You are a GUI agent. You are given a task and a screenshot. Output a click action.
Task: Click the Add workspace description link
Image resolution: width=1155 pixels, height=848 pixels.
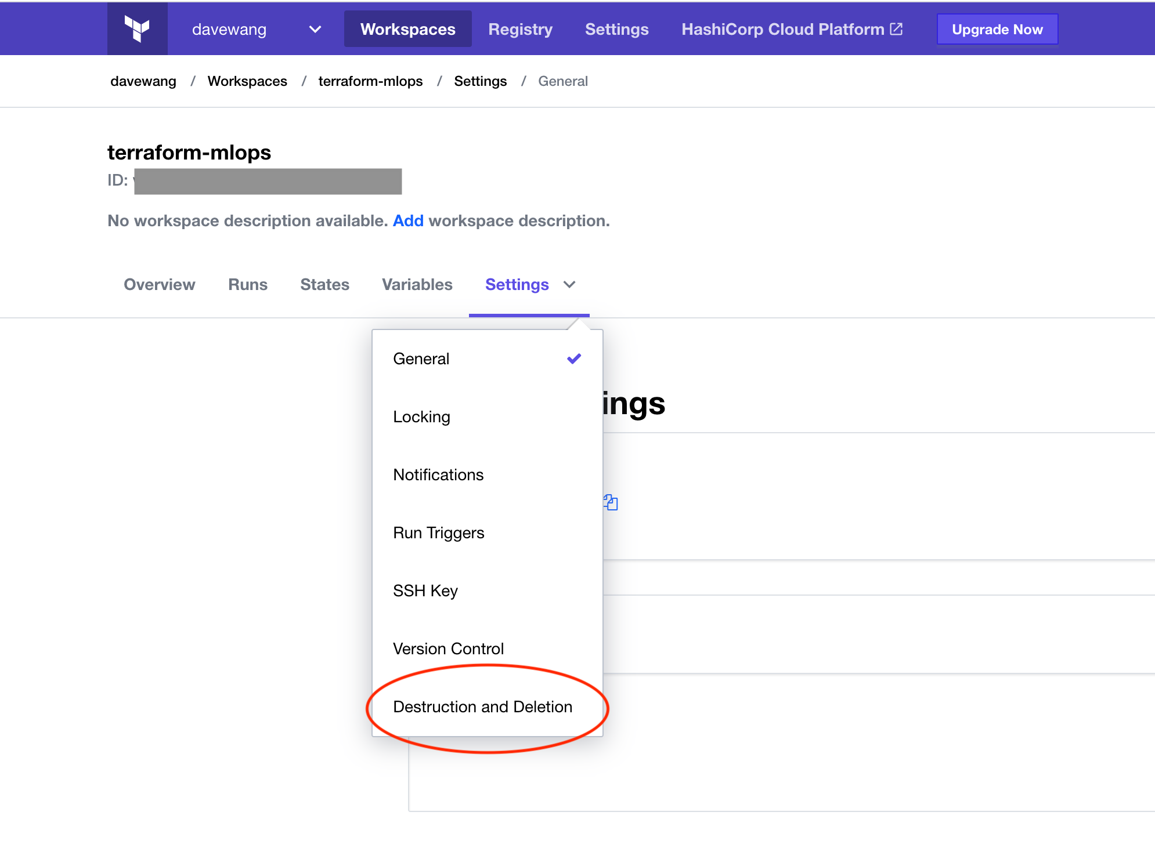408,221
